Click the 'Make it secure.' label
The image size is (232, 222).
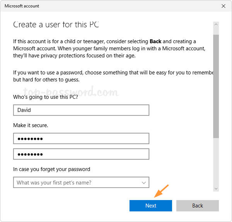(31, 125)
